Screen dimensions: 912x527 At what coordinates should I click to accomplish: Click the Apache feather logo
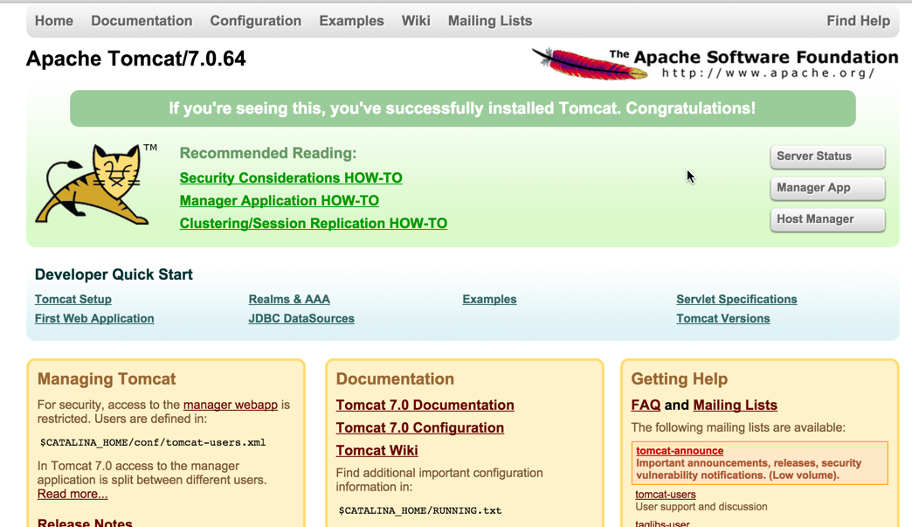click(590, 64)
